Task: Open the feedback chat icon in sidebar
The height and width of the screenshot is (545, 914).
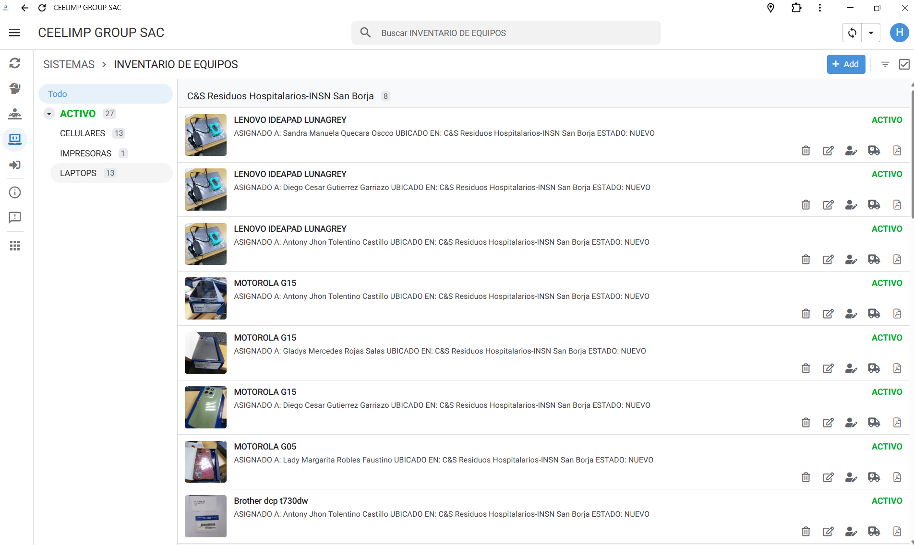Action: [x=15, y=218]
